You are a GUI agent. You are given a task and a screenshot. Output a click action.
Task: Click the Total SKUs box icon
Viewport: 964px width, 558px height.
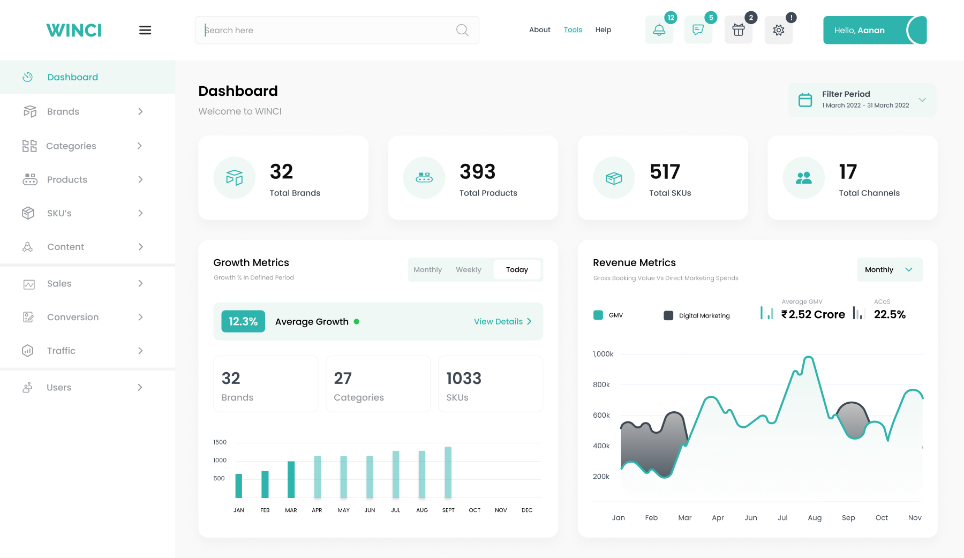coord(614,178)
